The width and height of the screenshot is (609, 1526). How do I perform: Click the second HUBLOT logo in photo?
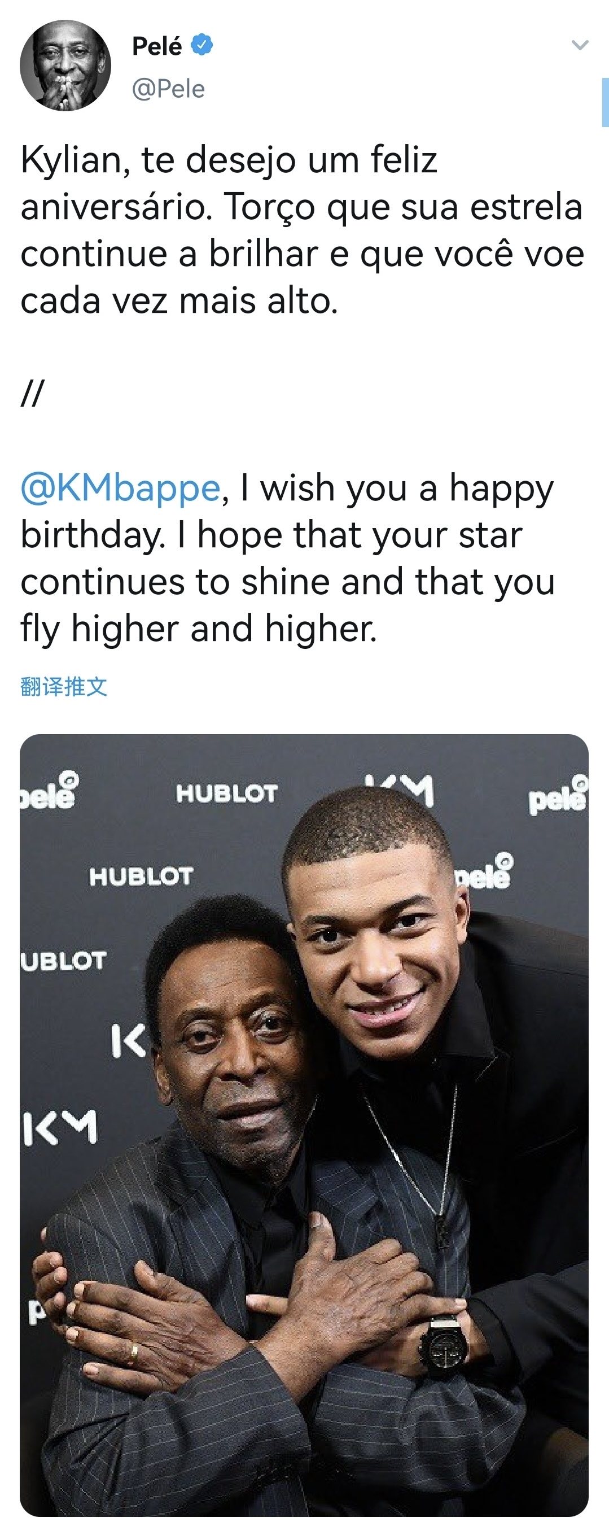pyautogui.click(x=142, y=876)
